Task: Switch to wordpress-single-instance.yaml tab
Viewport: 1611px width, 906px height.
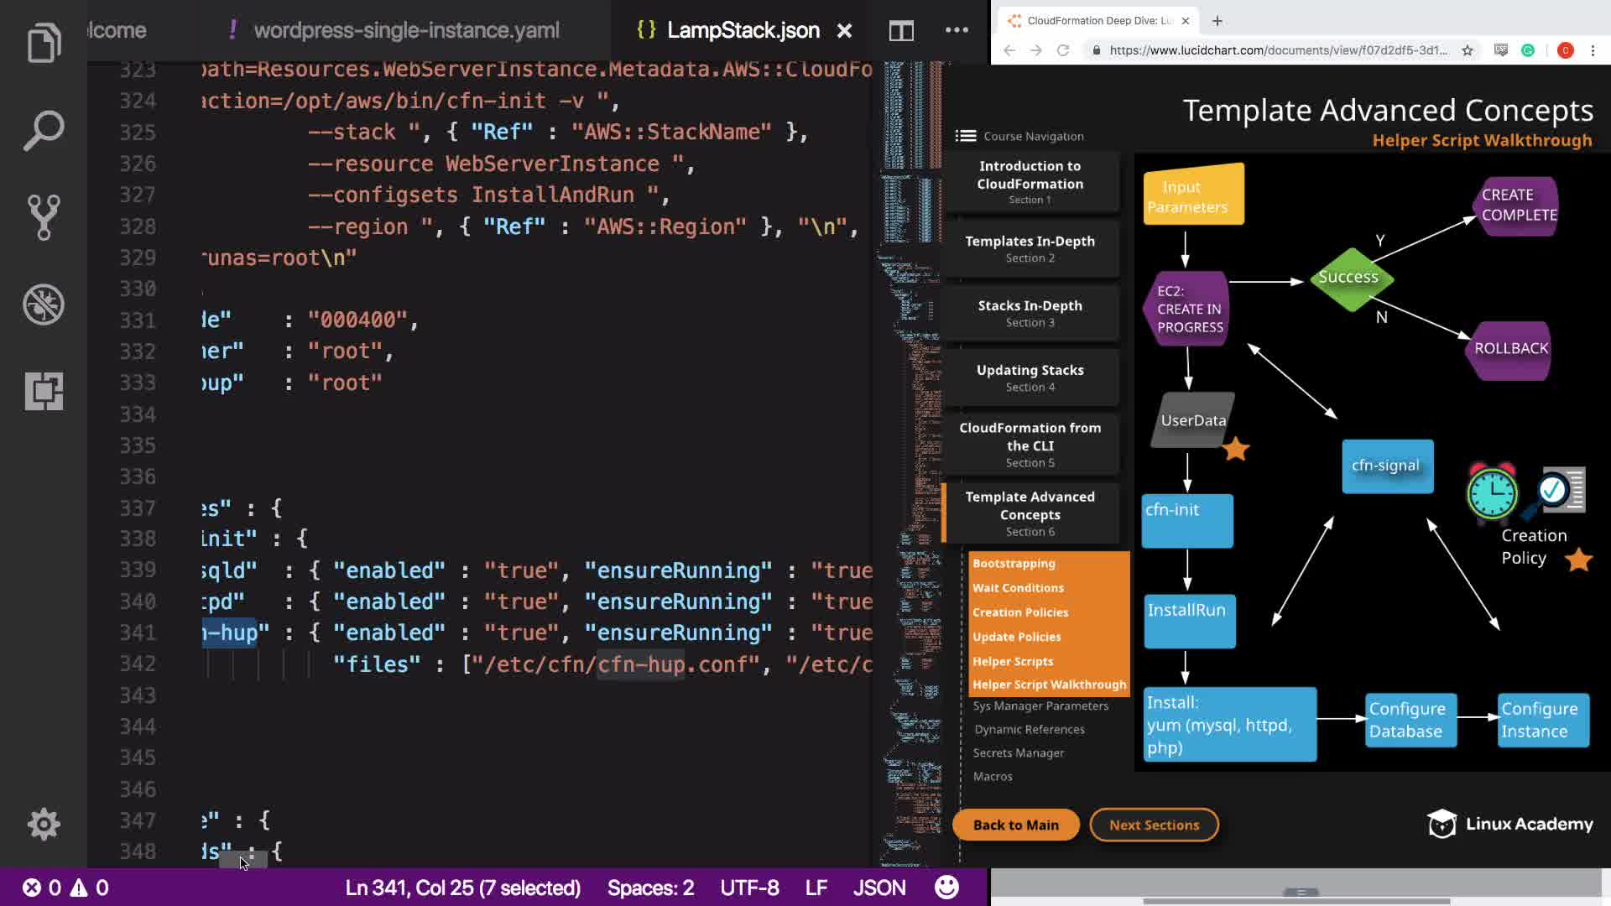Action: (406, 31)
